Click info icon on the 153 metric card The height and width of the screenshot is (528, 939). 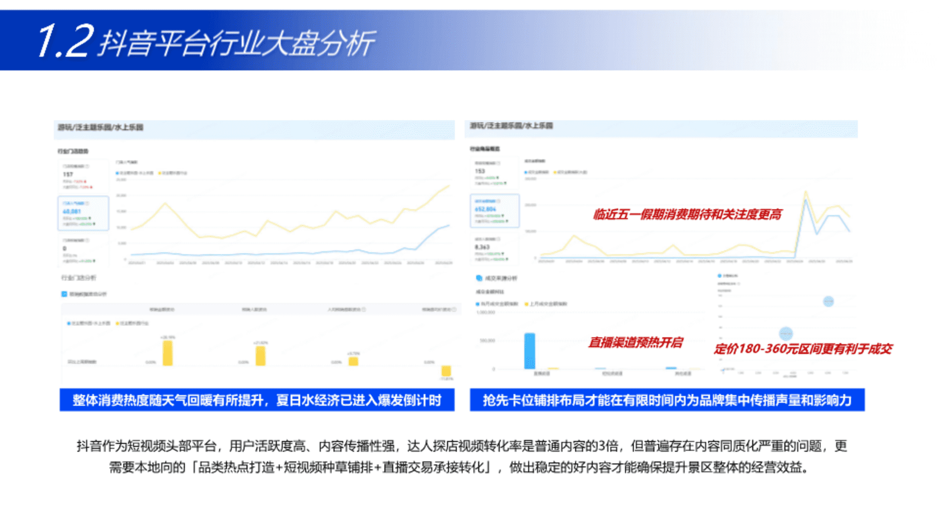(498, 163)
